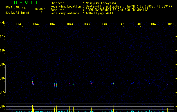Click the strong meteor echo near 1042
The width and height of the screenshot is (177, 112).
[x=33, y=83]
